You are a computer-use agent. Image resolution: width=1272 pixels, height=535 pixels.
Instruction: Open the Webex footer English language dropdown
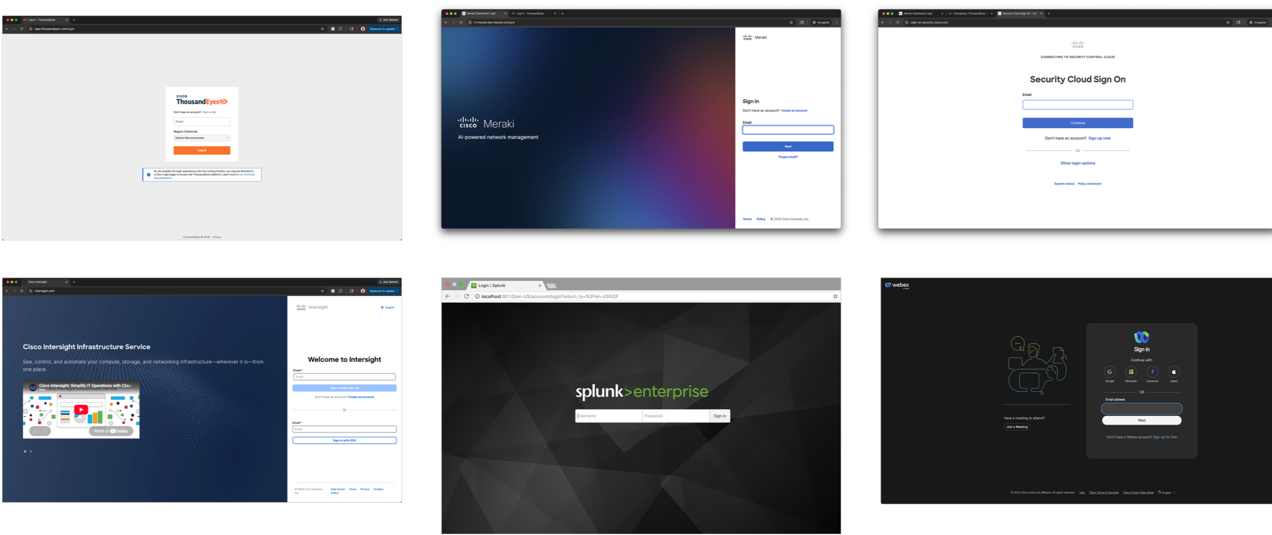tap(1167, 492)
